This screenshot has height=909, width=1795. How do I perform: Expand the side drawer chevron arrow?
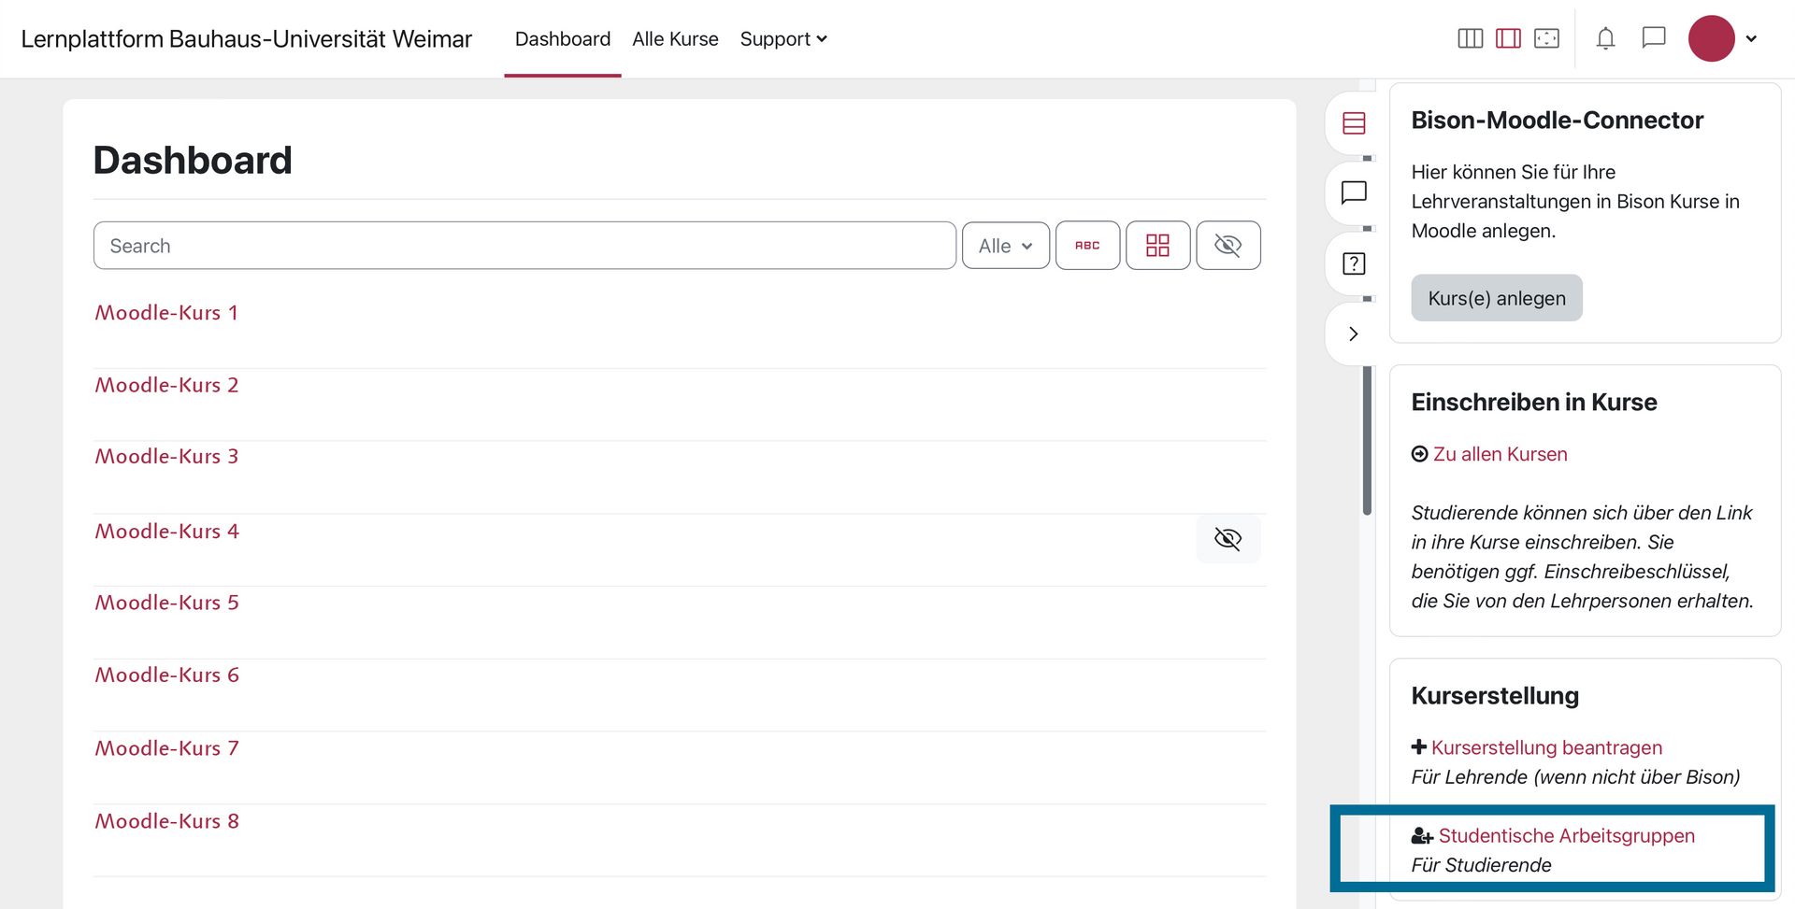tap(1353, 334)
